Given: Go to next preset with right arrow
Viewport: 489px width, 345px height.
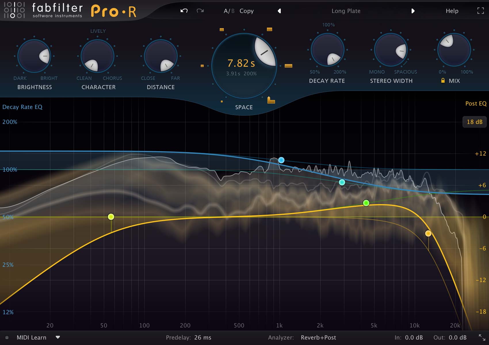Looking at the screenshot, I should coord(413,11).
